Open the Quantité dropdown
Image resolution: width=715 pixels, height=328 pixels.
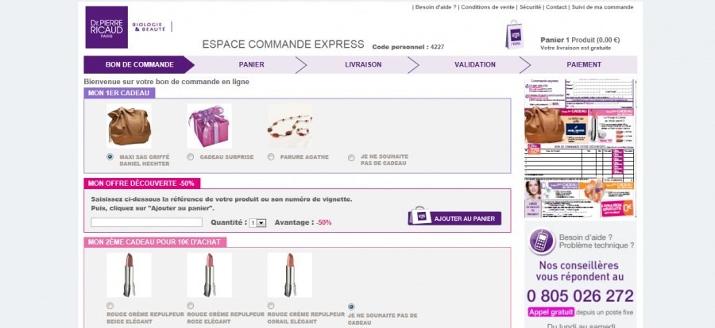coord(257,223)
